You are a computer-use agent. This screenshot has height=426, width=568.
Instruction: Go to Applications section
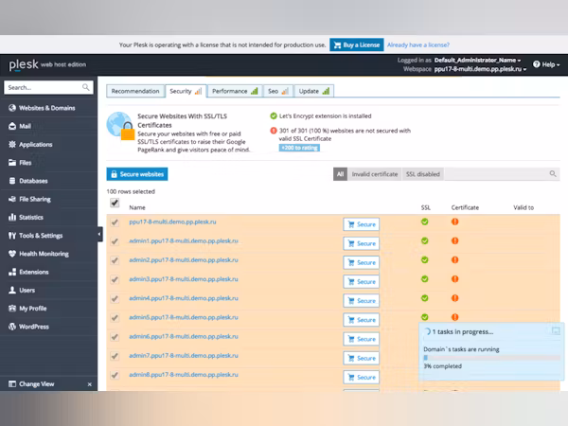point(30,144)
